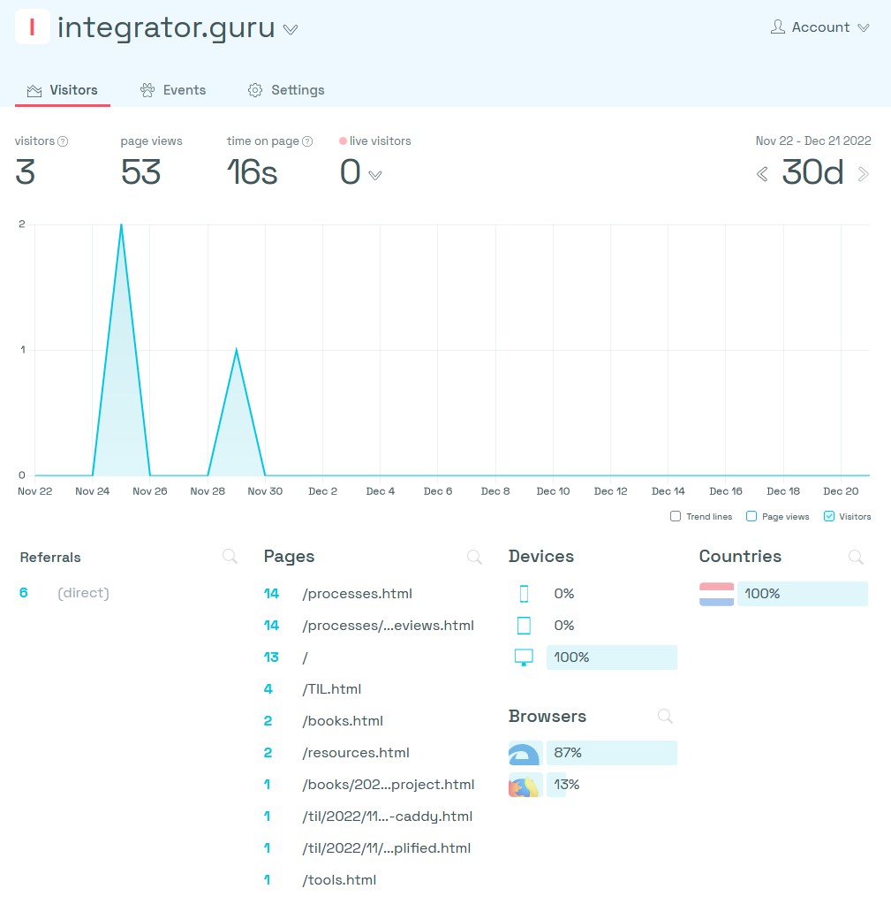
Task: Enable the Page views checkbox
Action: pos(751,516)
